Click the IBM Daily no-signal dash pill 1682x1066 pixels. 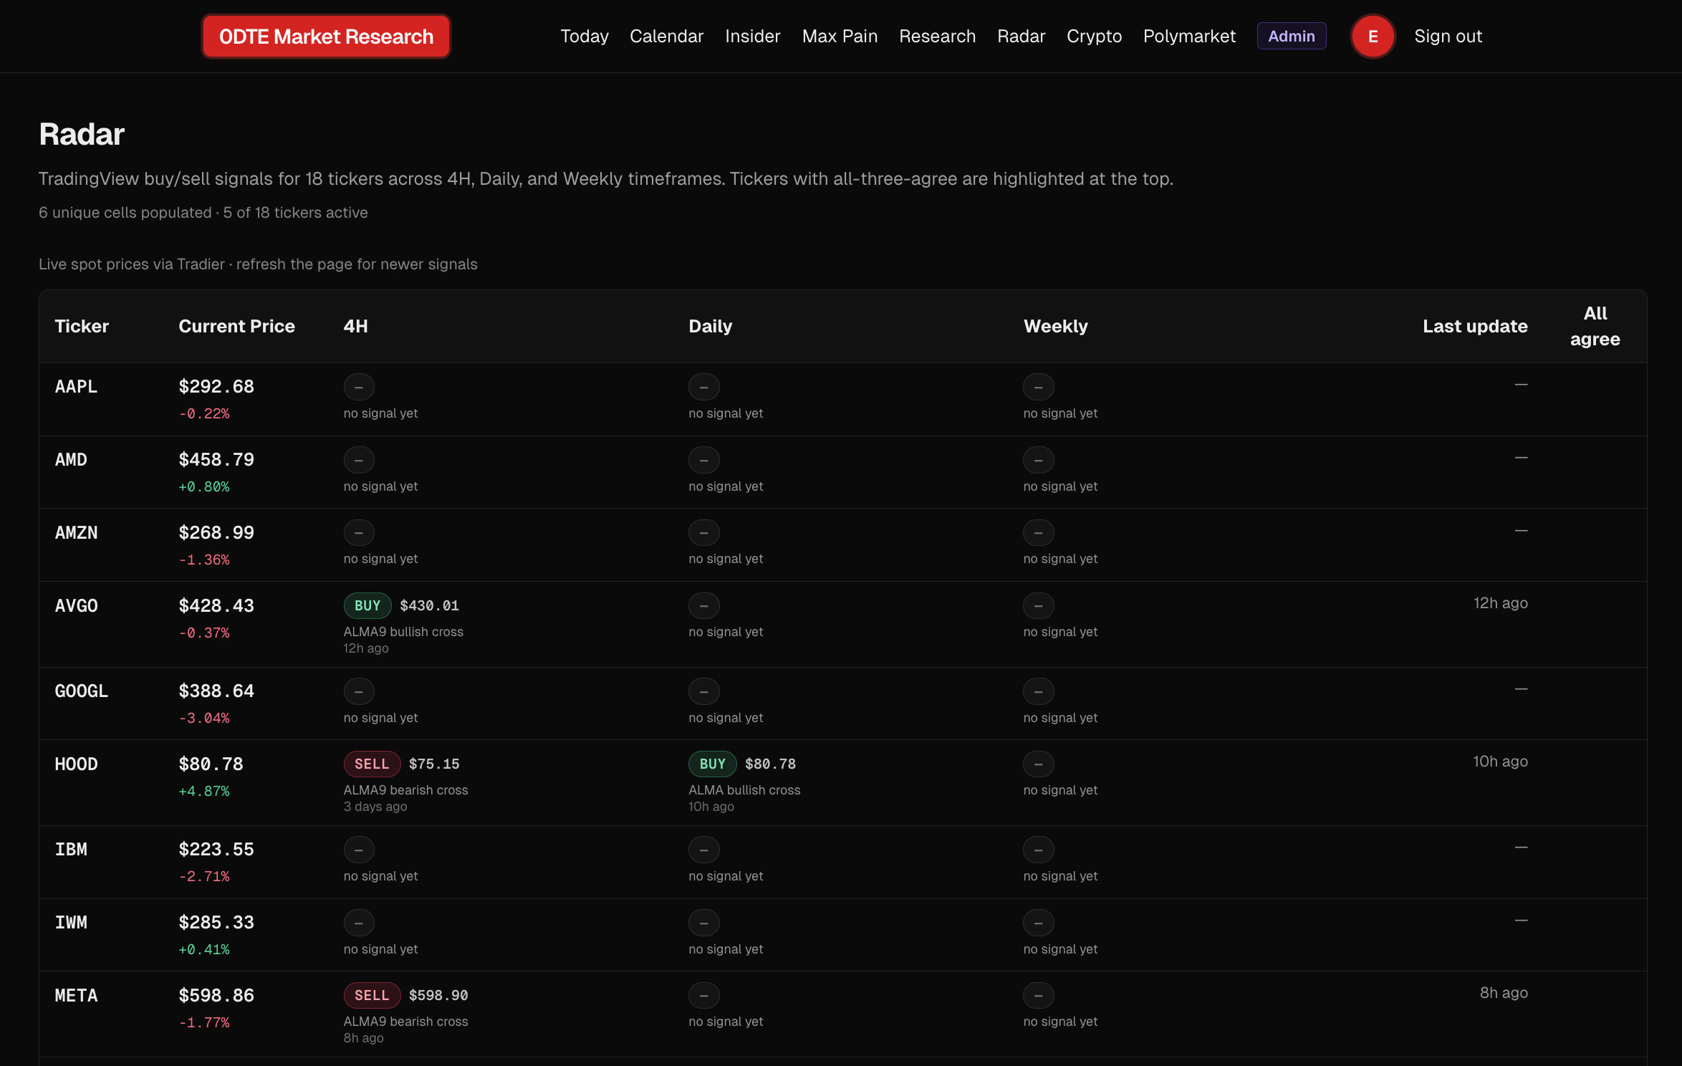703,850
